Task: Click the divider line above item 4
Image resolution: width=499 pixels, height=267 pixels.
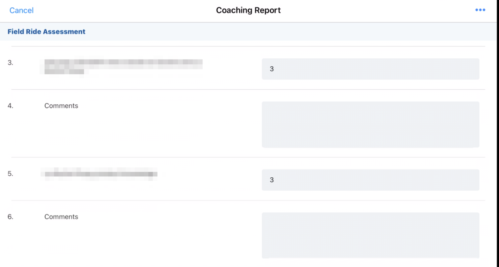Action: click(x=248, y=90)
